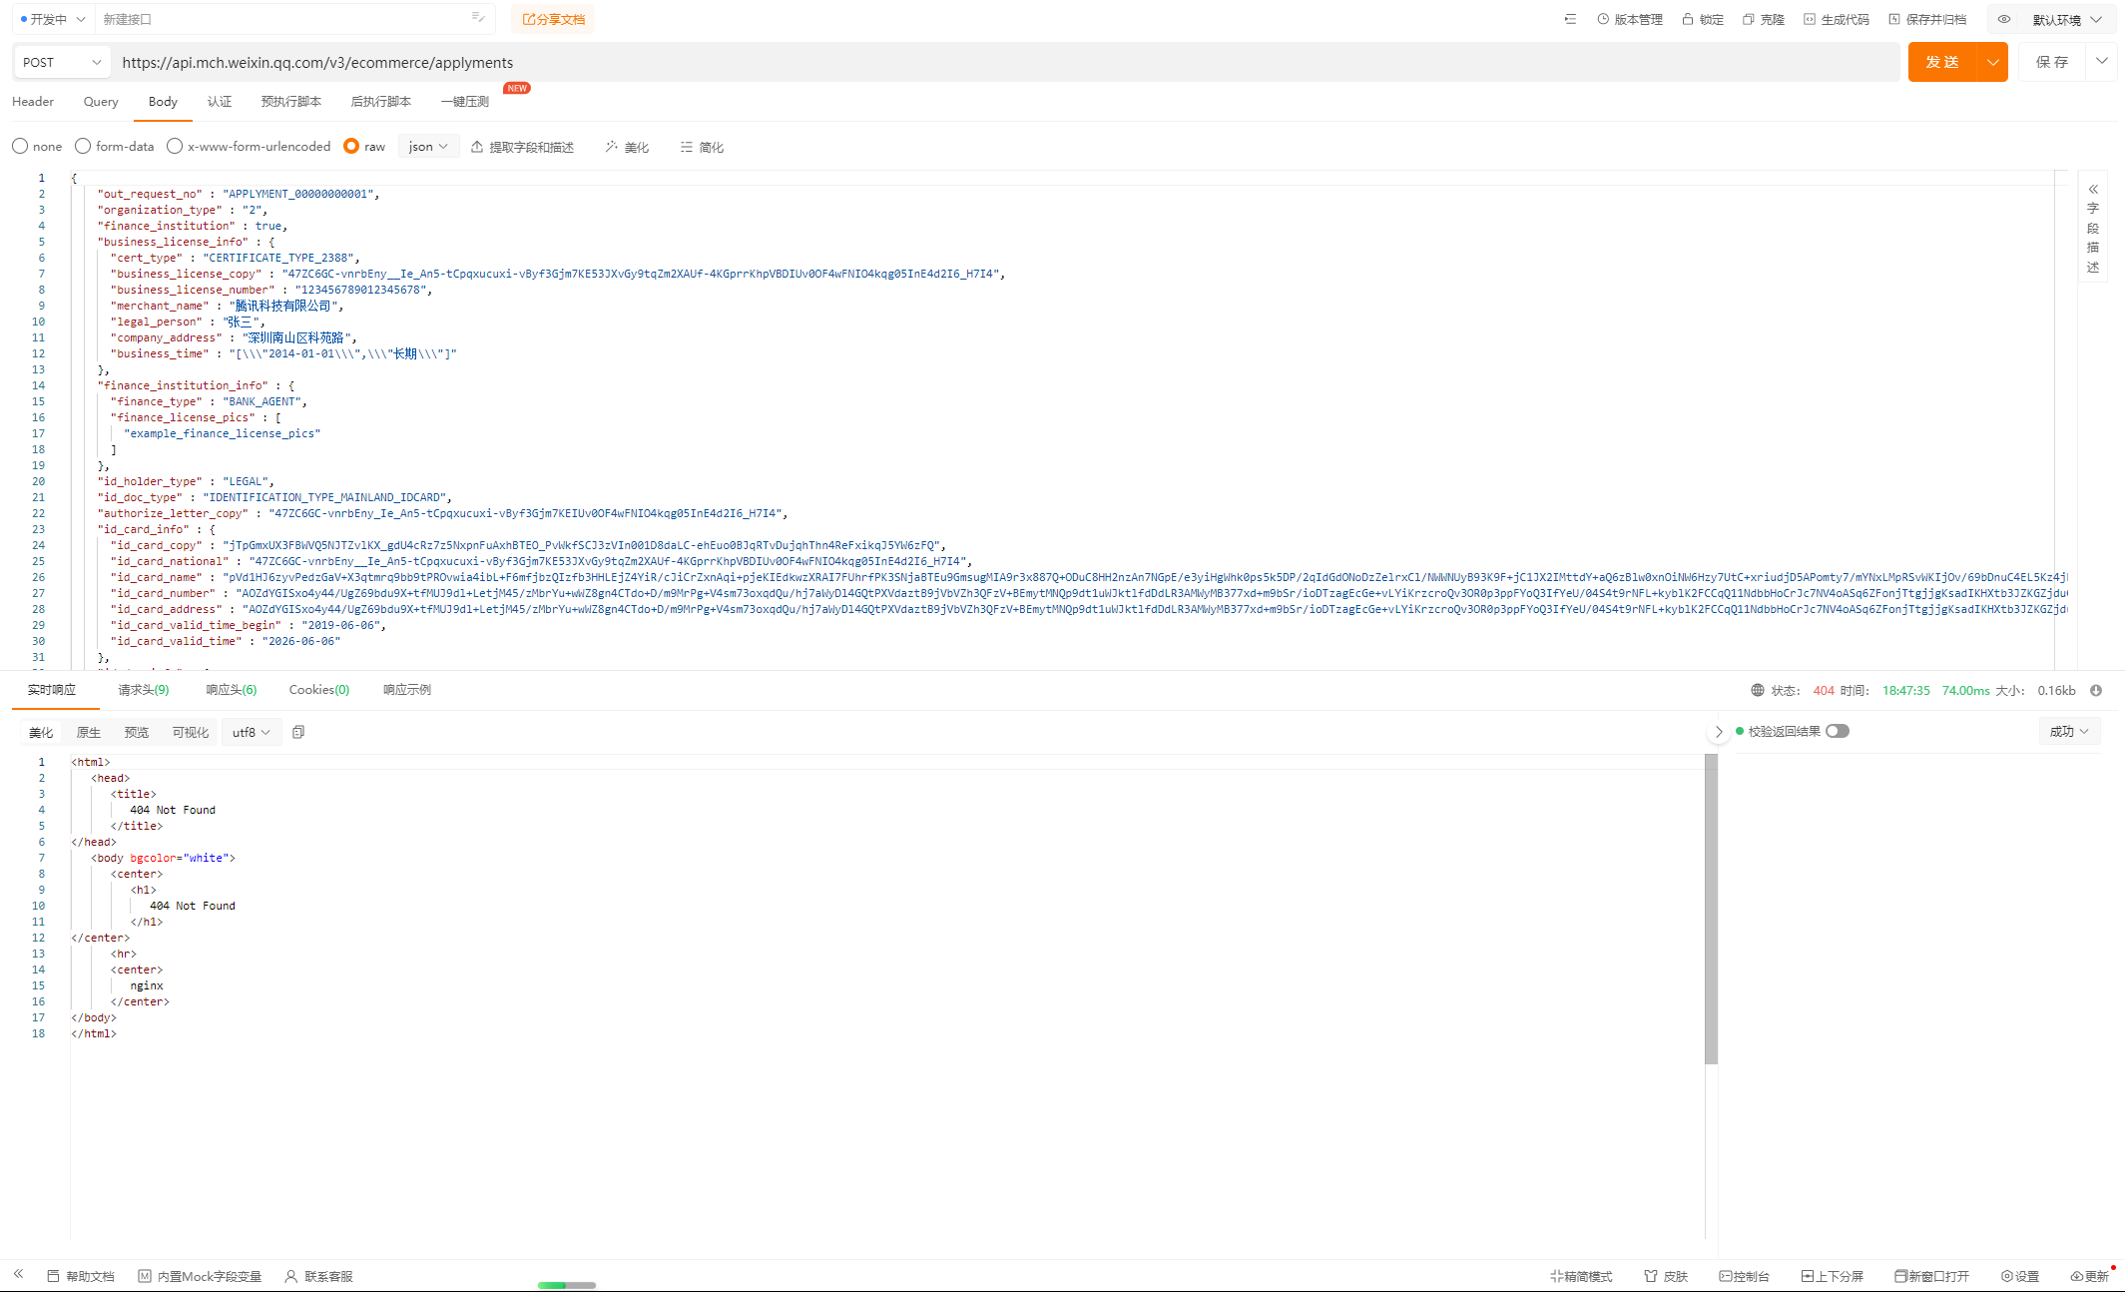
Task: Open the utf8 encoding dropdown
Action: point(251,732)
